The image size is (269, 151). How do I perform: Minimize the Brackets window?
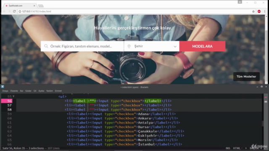[257, 87]
